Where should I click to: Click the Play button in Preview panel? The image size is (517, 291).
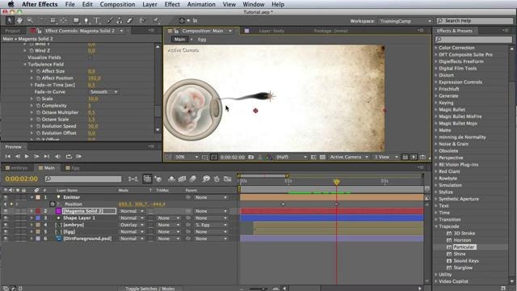tap(27, 156)
